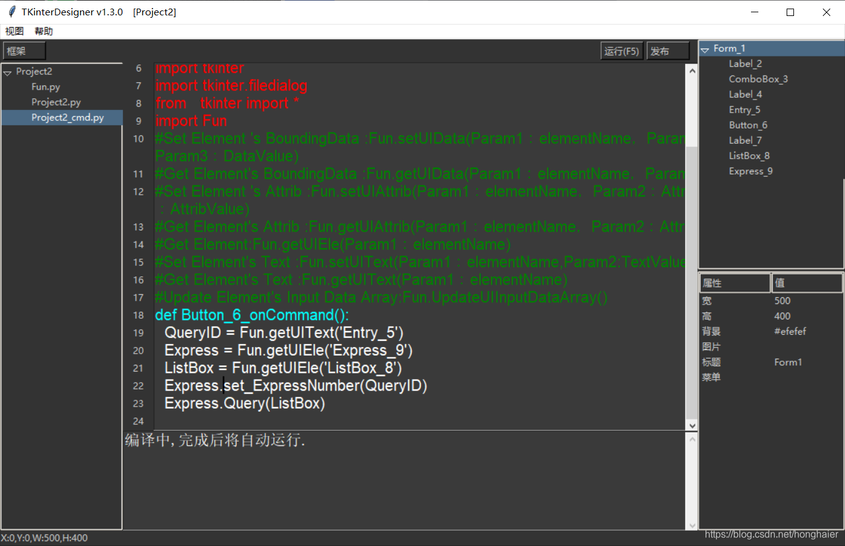This screenshot has width=845, height=546.
Task: Select Express_9 widget
Action: pyautogui.click(x=750, y=171)
